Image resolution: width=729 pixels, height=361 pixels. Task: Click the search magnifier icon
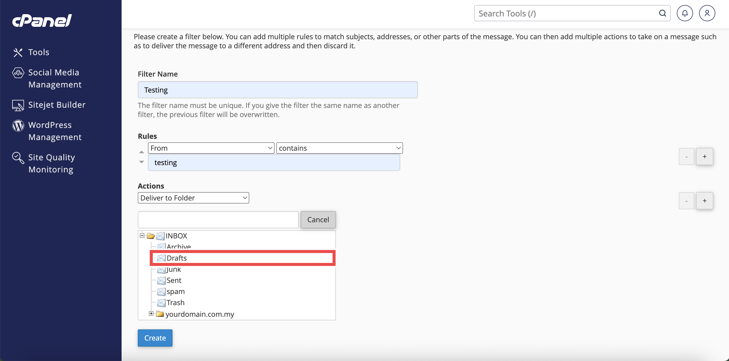tap(662, 13)
